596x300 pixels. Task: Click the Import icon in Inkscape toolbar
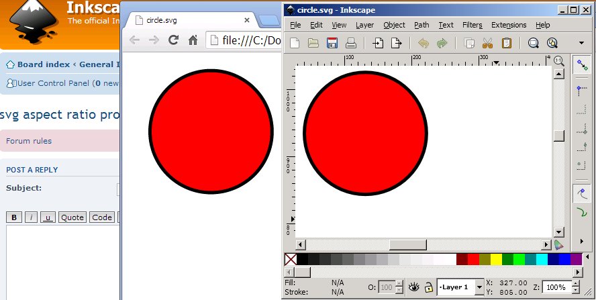tap(377, 43)
